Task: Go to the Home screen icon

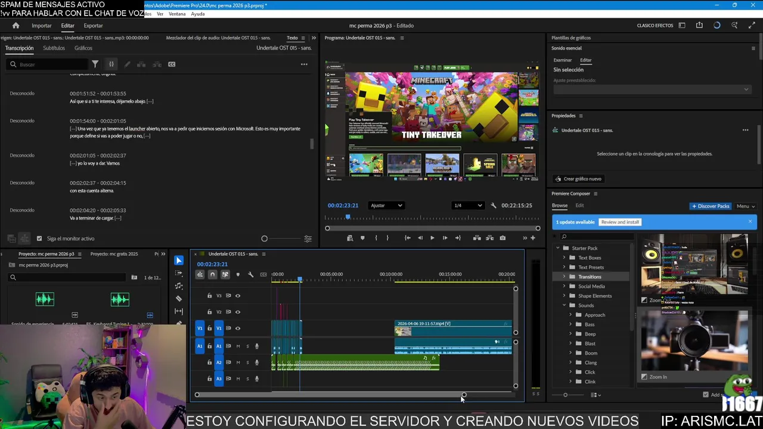Action: (x=15, y=26)
